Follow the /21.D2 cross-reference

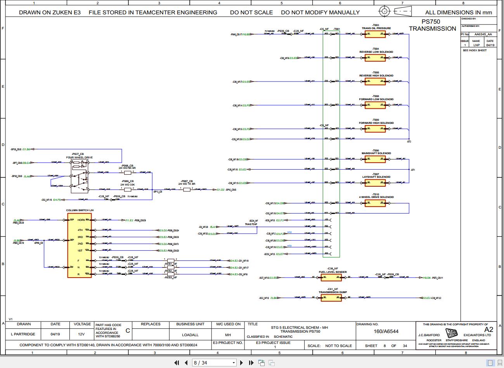click(x=220, y=189)
